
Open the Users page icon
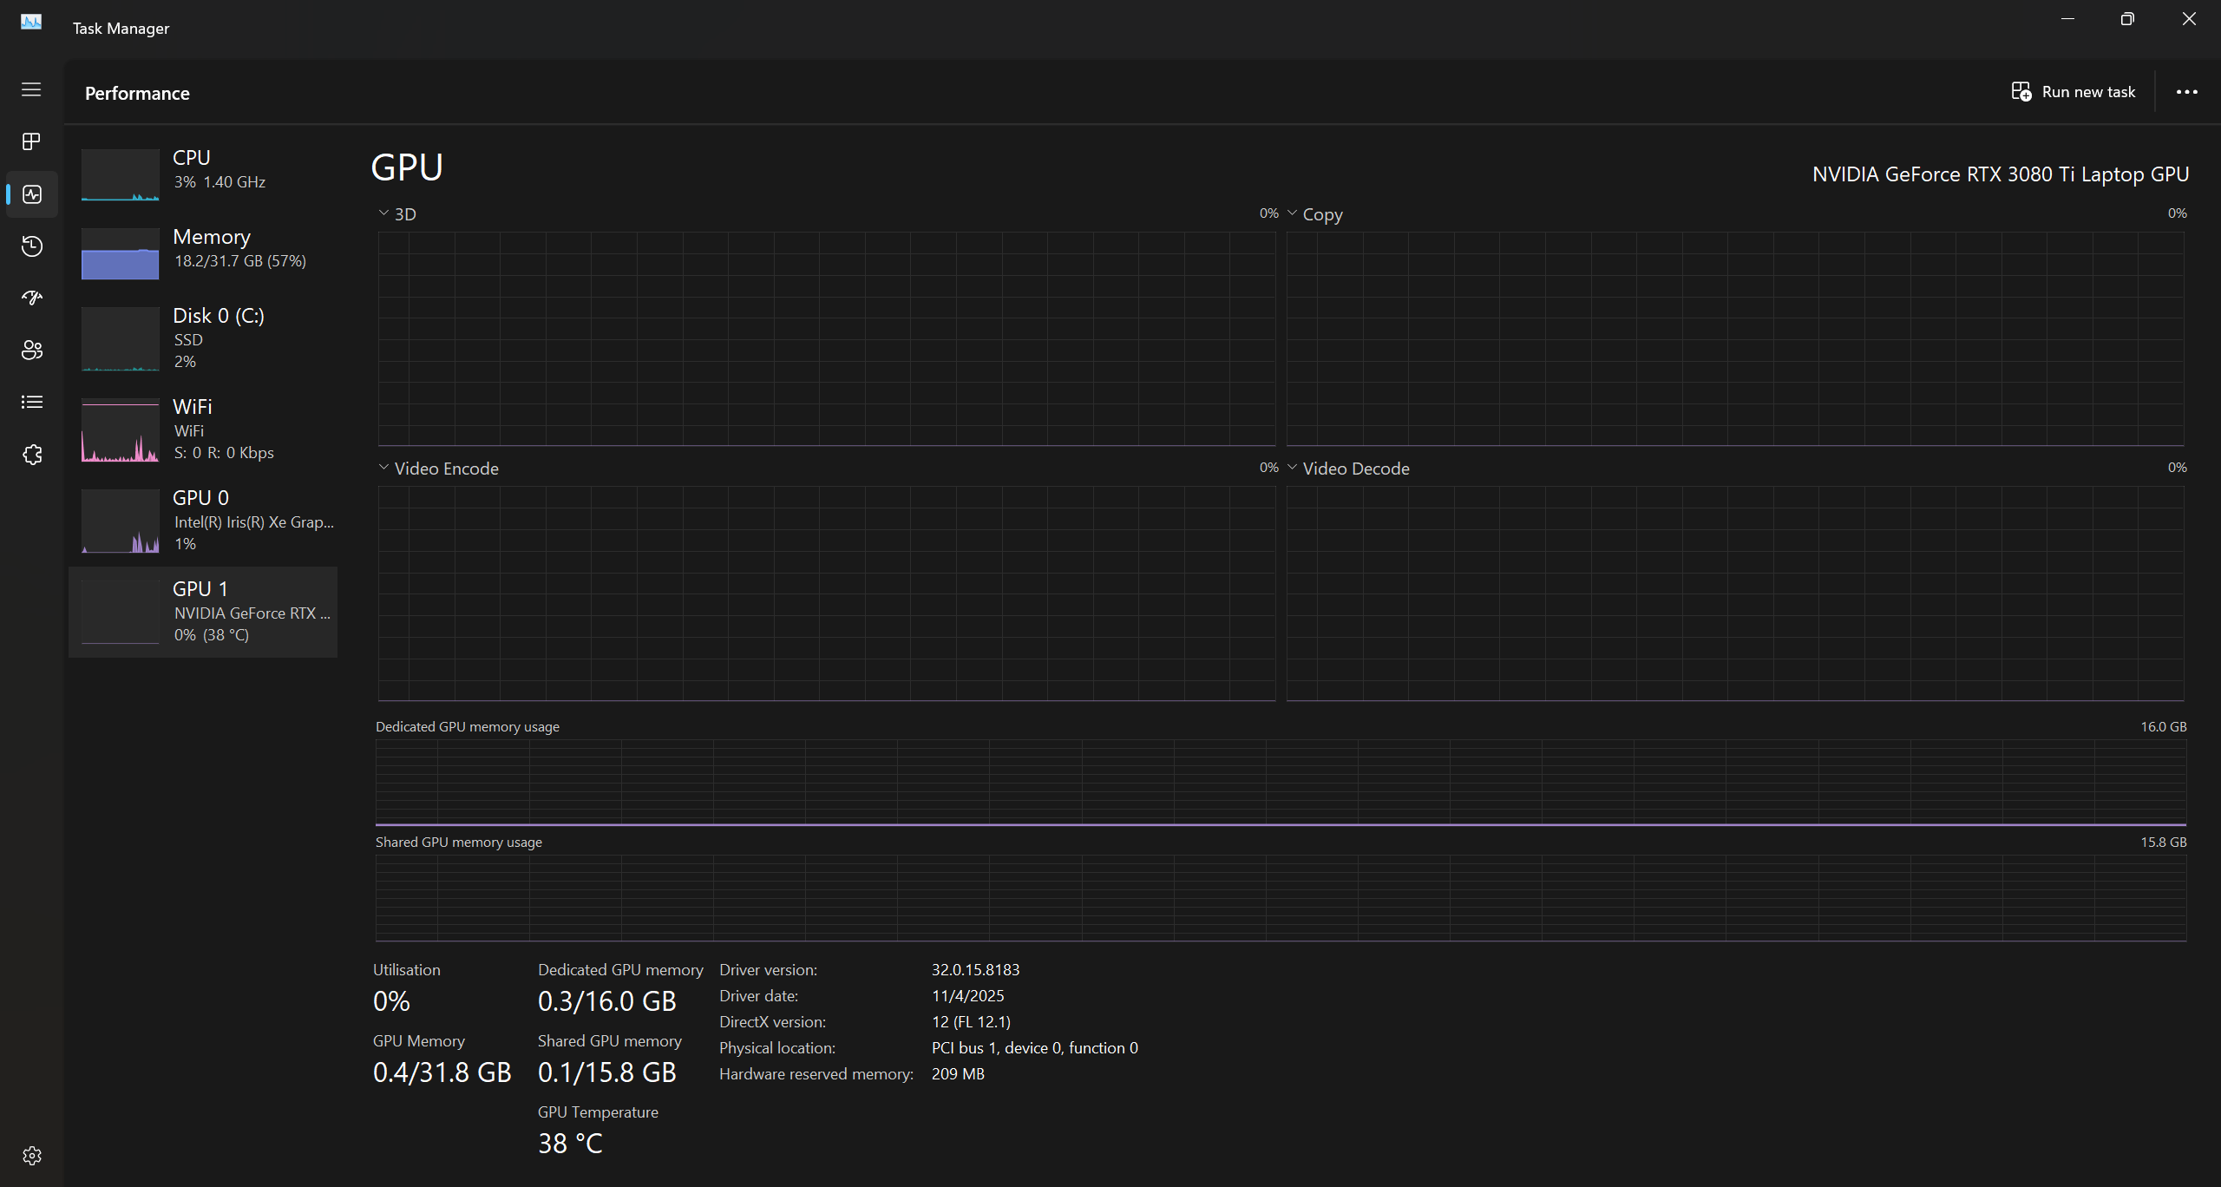31,350
